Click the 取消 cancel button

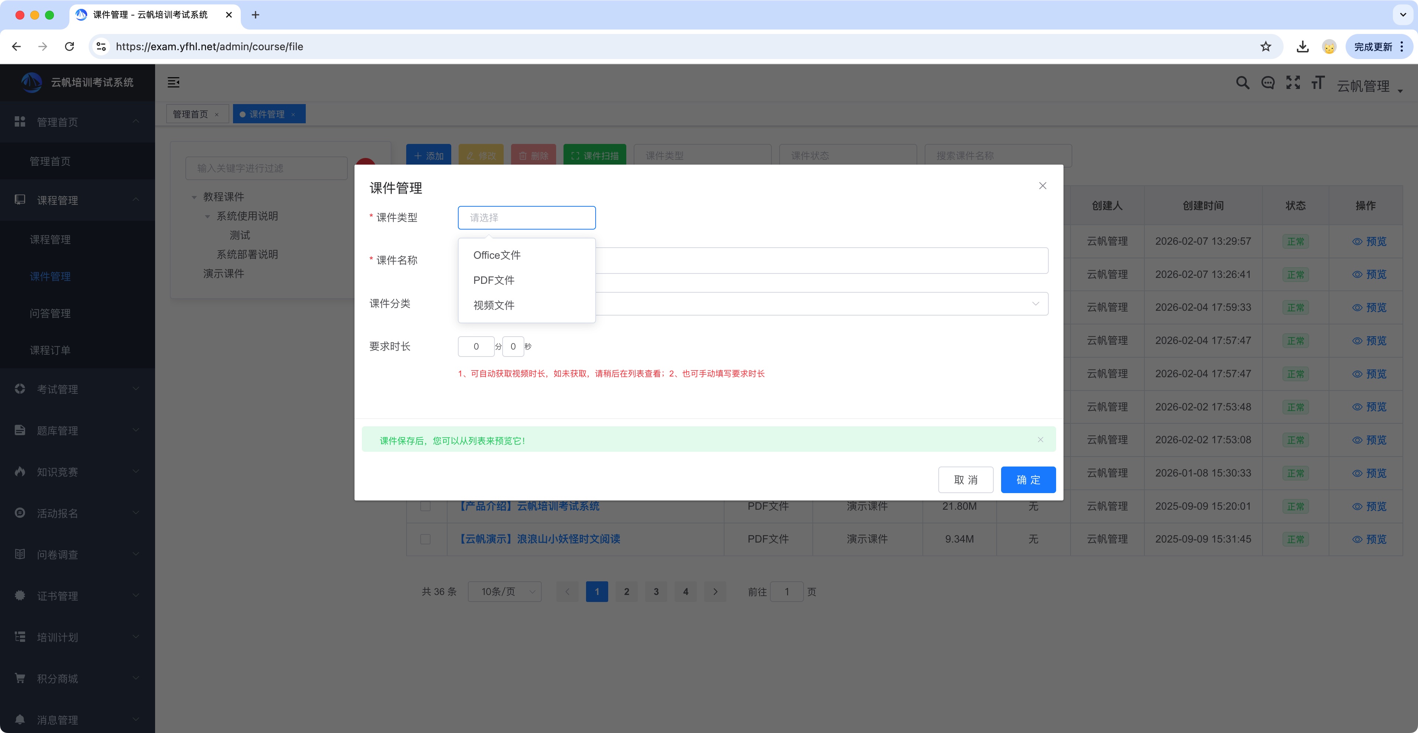[x=966, y=480]
